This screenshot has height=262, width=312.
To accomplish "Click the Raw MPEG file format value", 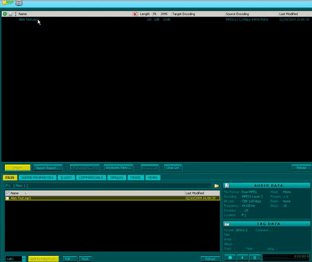I will (x=249, y=192).
